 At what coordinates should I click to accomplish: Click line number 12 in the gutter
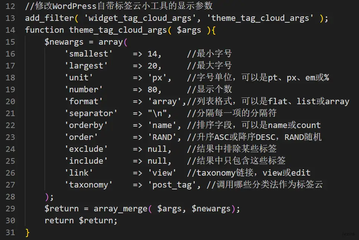coord(10,6)
